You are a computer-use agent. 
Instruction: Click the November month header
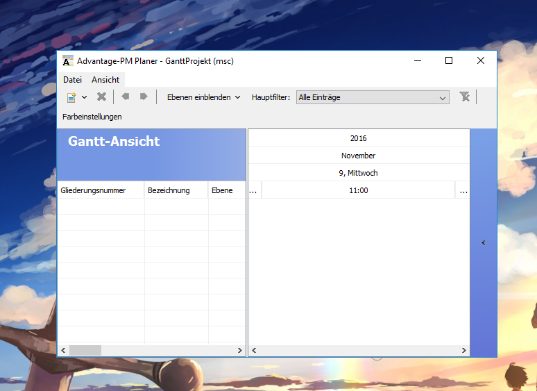(x=359, y=156)
